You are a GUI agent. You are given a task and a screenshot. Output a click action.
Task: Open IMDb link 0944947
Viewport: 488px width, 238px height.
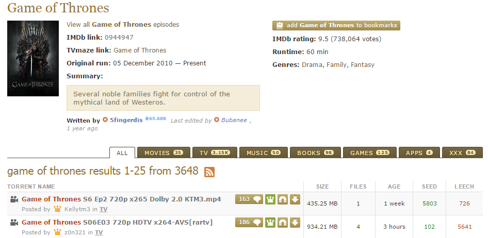[119, 38]
